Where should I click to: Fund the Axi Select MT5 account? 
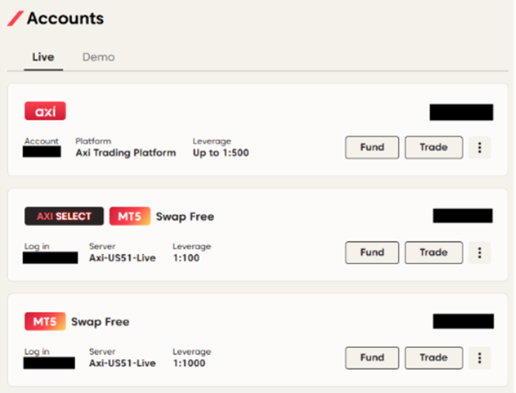coord(372,252)
